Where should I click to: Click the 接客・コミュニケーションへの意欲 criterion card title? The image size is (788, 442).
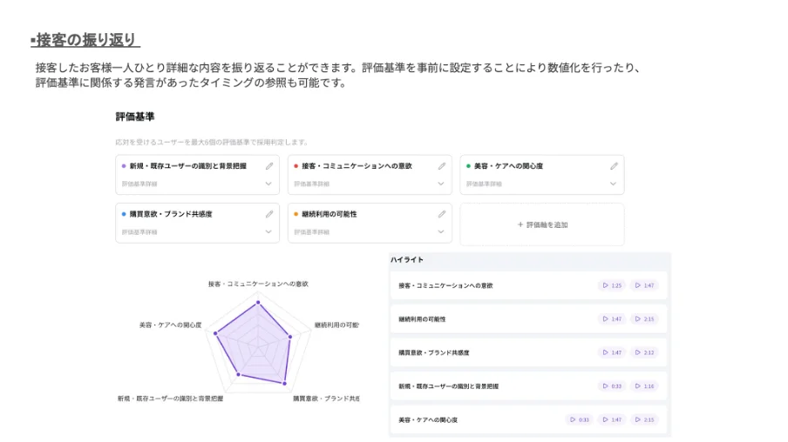[x=357, y=166]
